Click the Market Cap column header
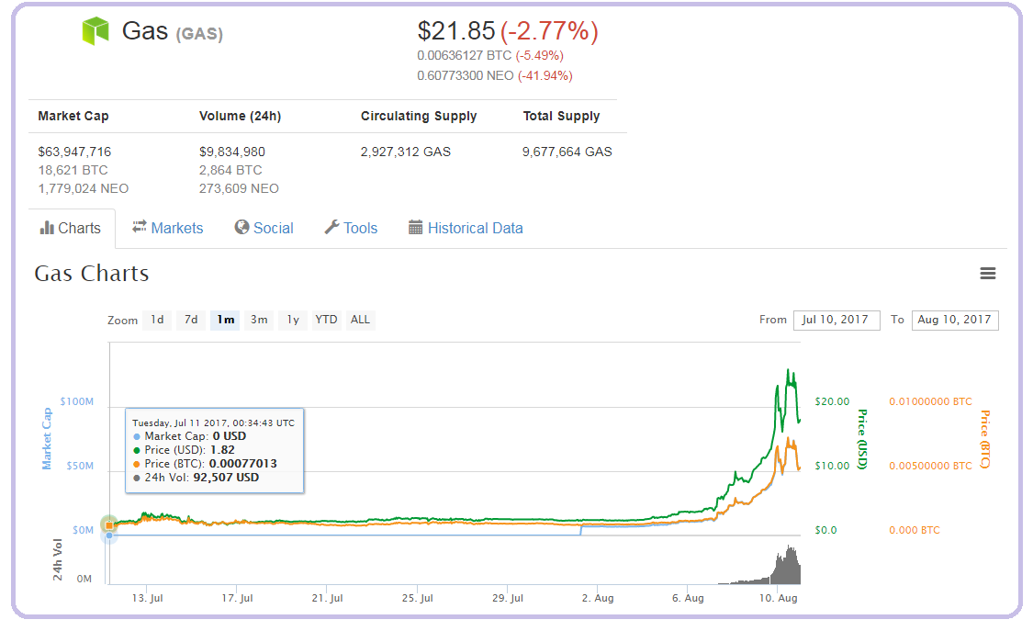1033x631 pixels. pyautogui.click(x=73, y=116)
